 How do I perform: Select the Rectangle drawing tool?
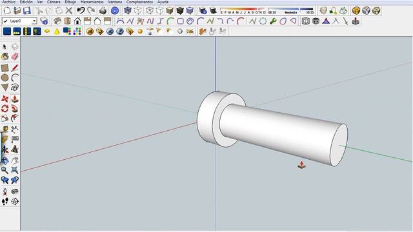pyautogui.click(x=5, y=68)
